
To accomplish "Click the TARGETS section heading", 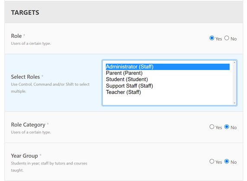I will click(x=25, y=13).
